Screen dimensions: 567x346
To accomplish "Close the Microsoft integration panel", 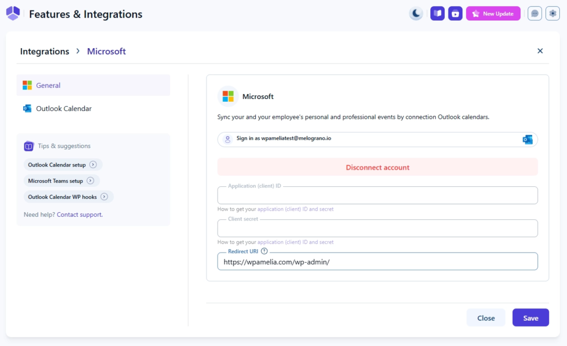I will (540, 51).
